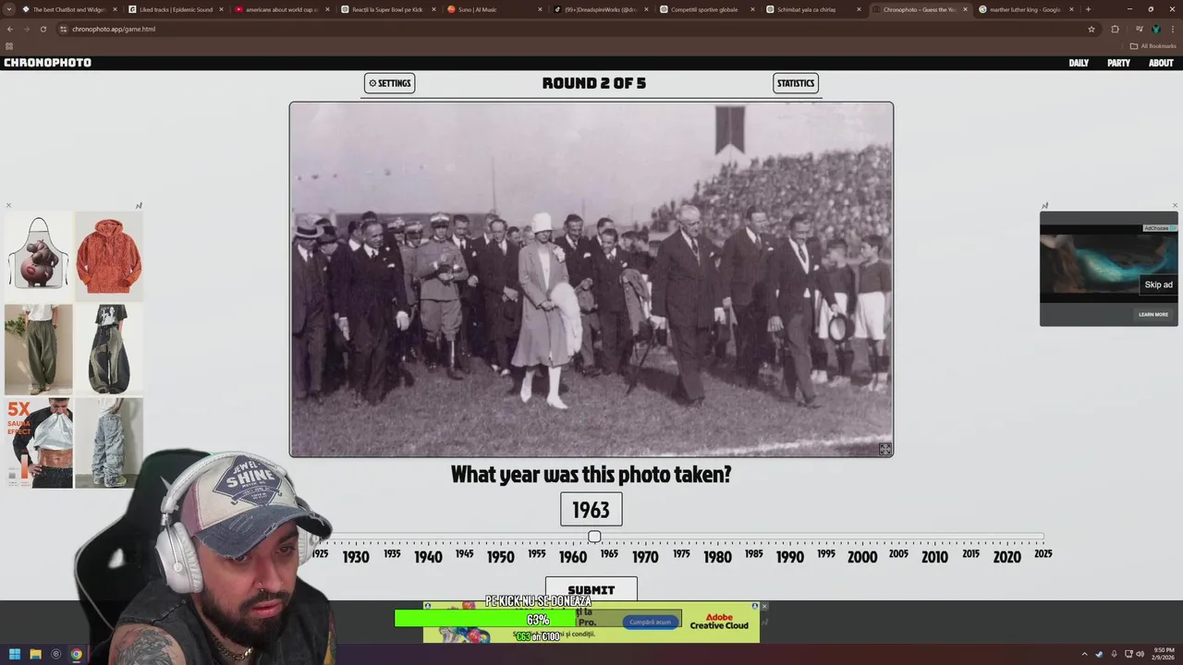
Task: Open the Settings button
Action: click(x=389, y=83)
